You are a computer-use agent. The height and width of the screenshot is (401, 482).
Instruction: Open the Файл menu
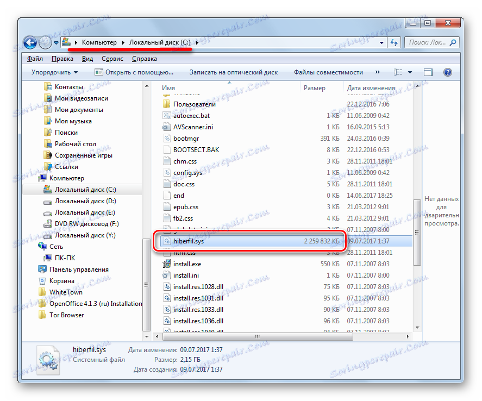[35, 59]
